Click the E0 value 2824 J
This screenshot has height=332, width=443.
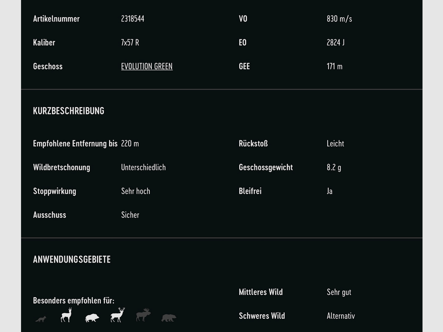pyautogui.click(x=336, y=43)
